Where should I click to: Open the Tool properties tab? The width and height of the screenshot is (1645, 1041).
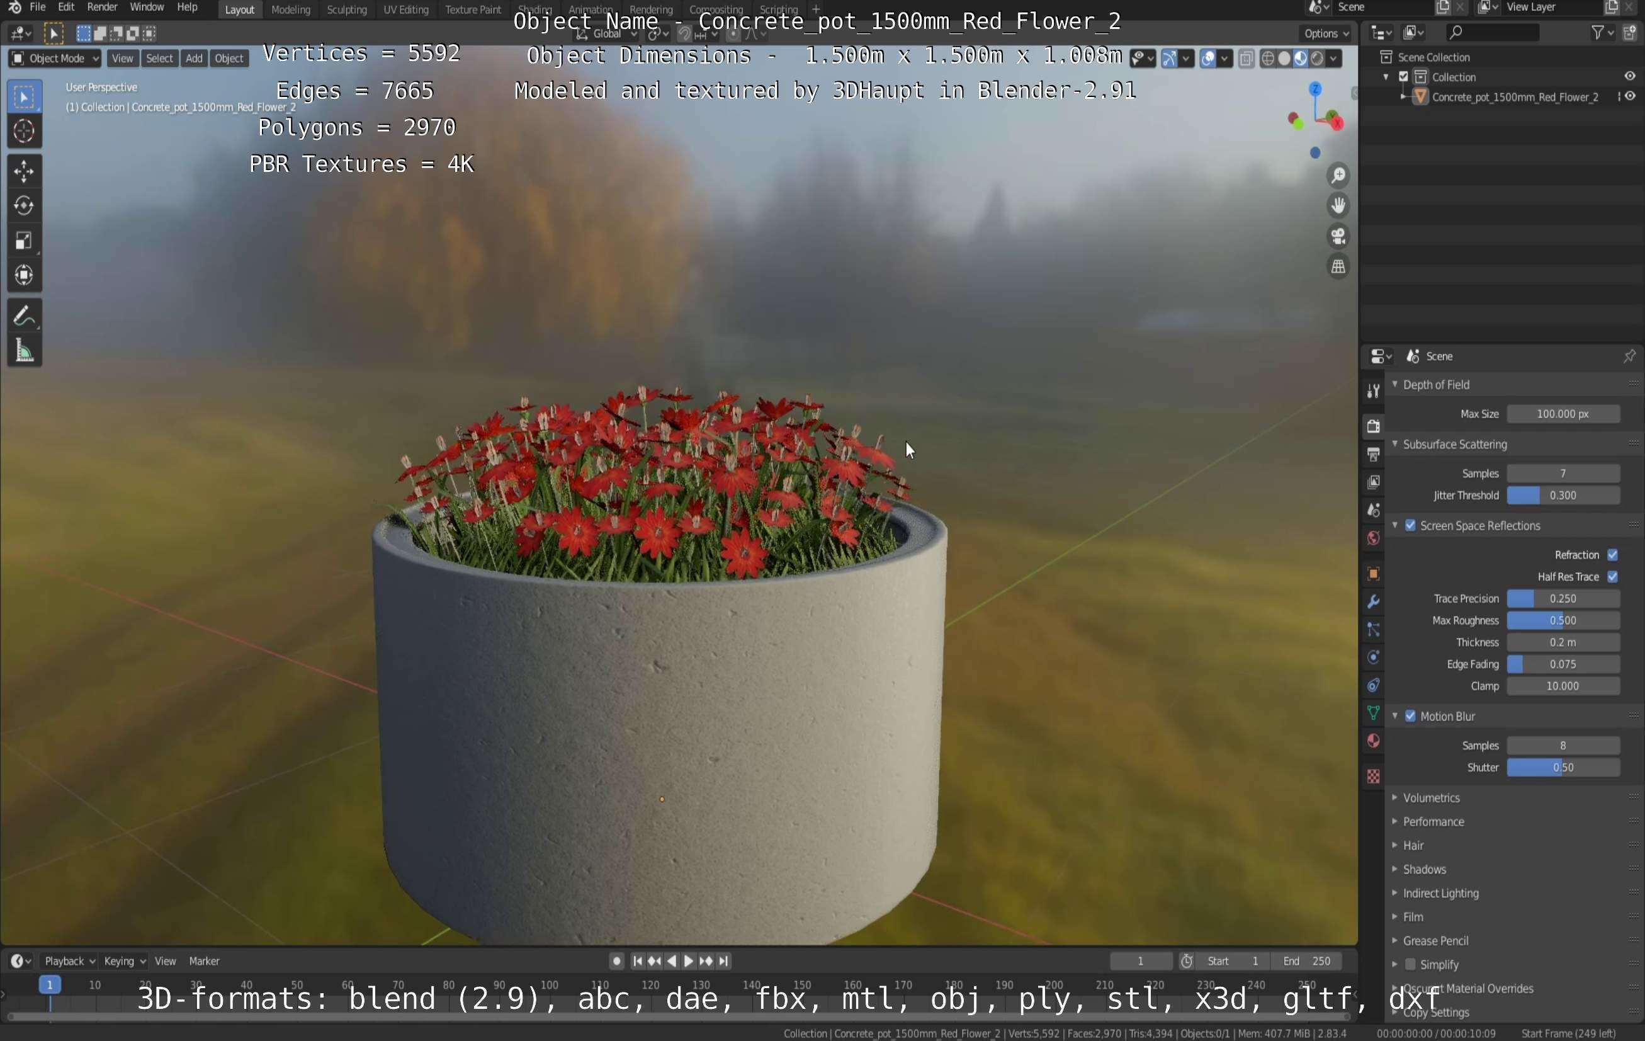[1372, 390]
